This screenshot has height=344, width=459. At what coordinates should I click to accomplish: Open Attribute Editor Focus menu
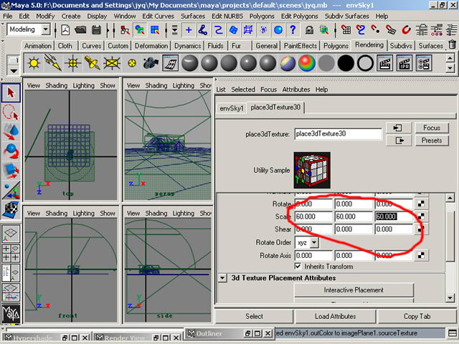[268, 90]
